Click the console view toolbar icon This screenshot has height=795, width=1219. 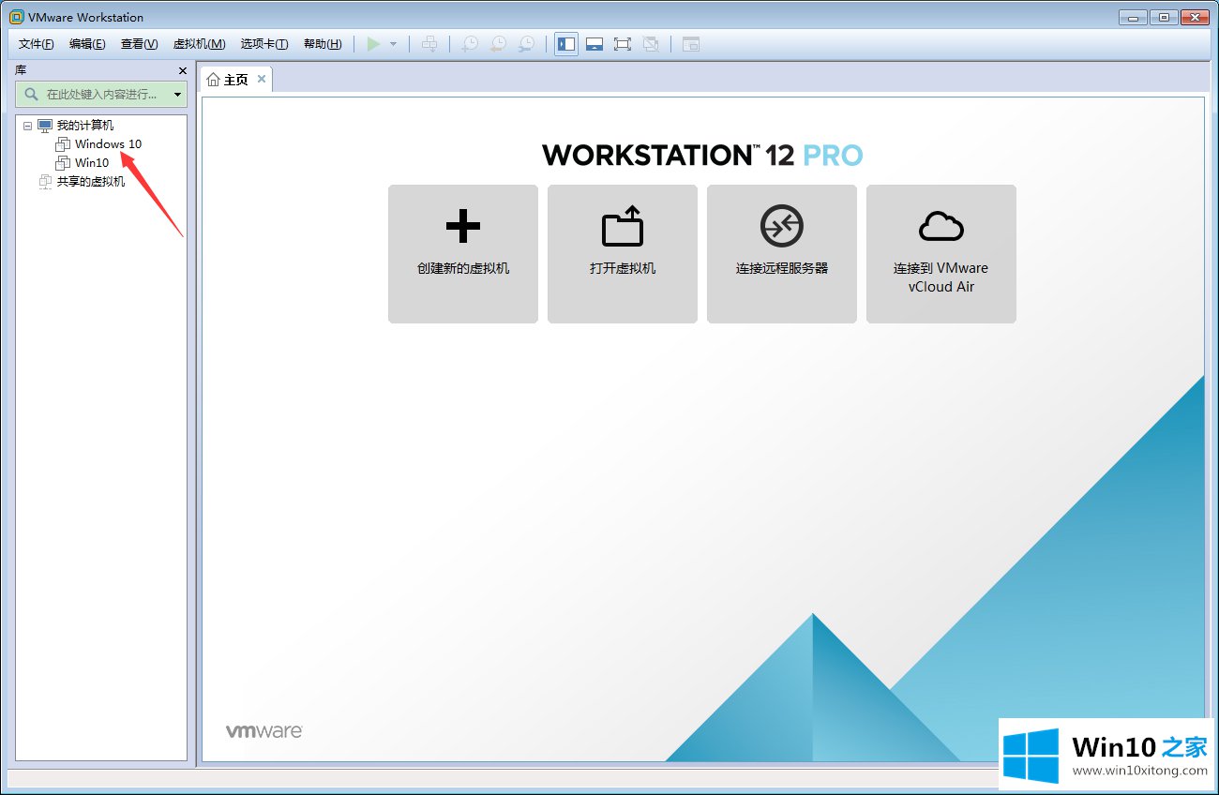click(x=691, y=44)
